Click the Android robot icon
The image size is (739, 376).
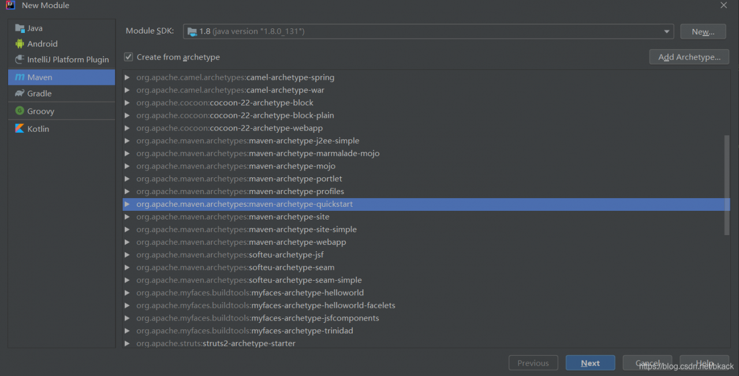pyautogui.click(x=20, y=44)
